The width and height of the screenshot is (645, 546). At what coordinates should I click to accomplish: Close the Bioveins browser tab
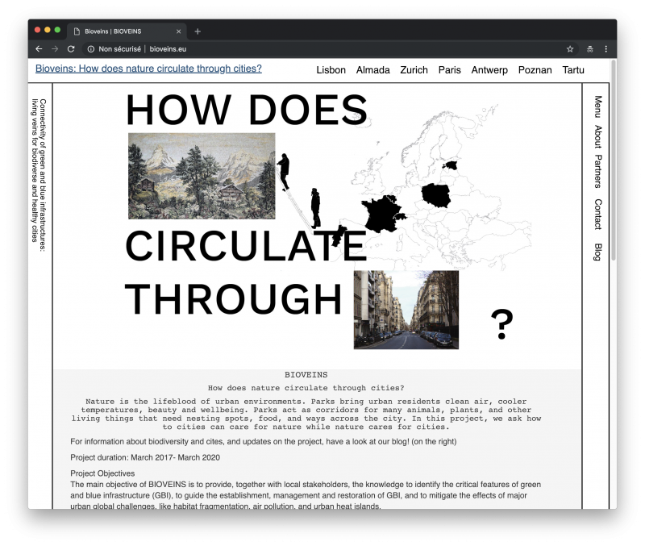[179, 31]
